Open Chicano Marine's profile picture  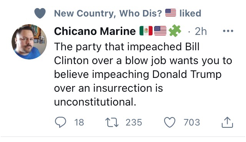pos(29,42)
